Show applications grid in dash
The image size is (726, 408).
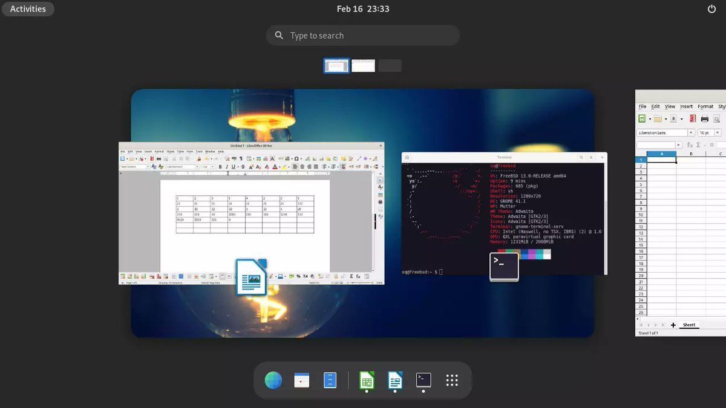(452, 380)
